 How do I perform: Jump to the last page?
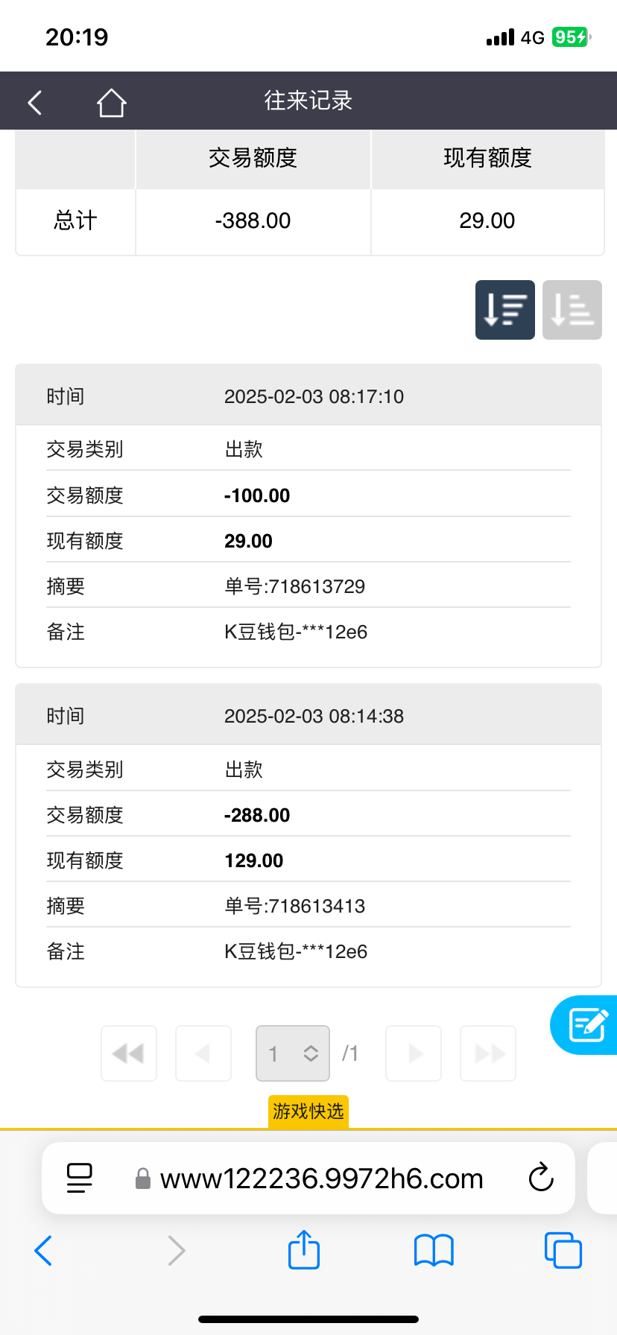click(x=488, y=1053)
